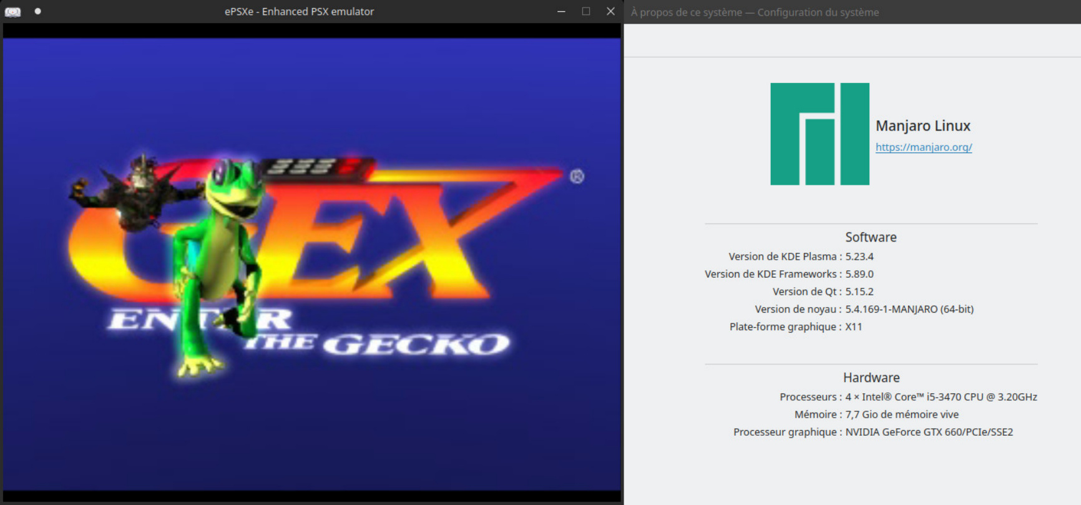The height and width of the screenshot is (505, 1081).
Task: Select the Qt version value 5.15.2
Action: 859,292
